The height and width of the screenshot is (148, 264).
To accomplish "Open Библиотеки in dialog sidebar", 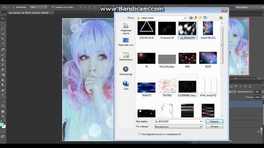I will click(126, 56).
